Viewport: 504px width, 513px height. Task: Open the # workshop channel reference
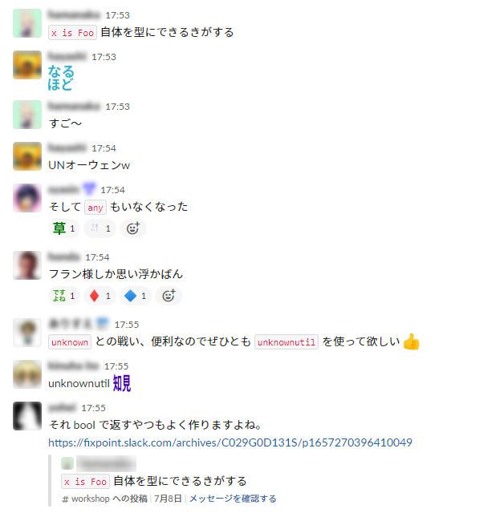[86, 499]
